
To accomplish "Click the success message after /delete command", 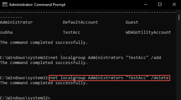I will click(44, 83).
